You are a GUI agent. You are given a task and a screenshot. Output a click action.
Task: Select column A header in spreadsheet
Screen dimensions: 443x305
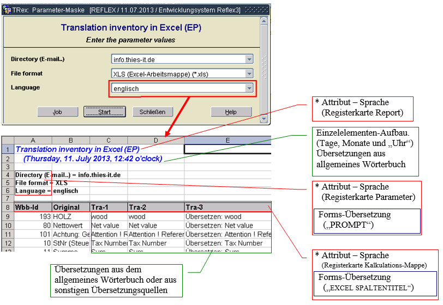click(x=33, y=141)
